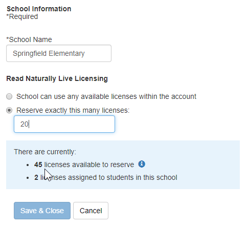Click the bold number 2 in the info panel
Viewport: 248px width, 226px height.
tap(36, 177)
